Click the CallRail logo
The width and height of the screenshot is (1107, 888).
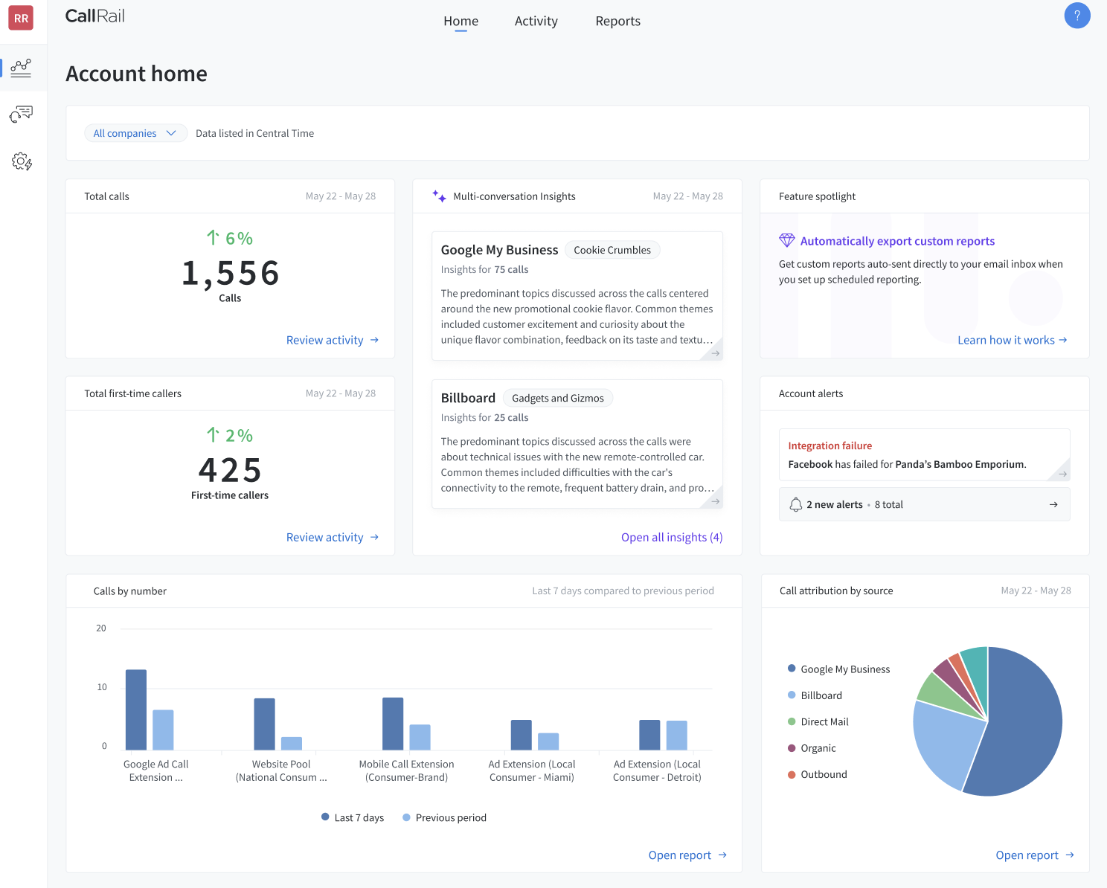pyautogui.click(x=95, y=16)
